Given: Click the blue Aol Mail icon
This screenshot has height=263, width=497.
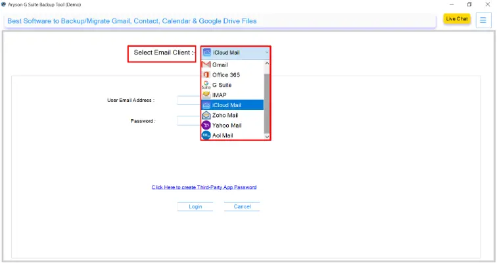Looking at the screenshot, I should pos(206,135).
